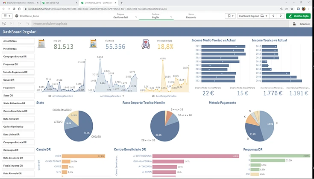314x179 pixels.
Task: Click the Pre-Debit Rate value 18,8%
Action: (165, 47)
